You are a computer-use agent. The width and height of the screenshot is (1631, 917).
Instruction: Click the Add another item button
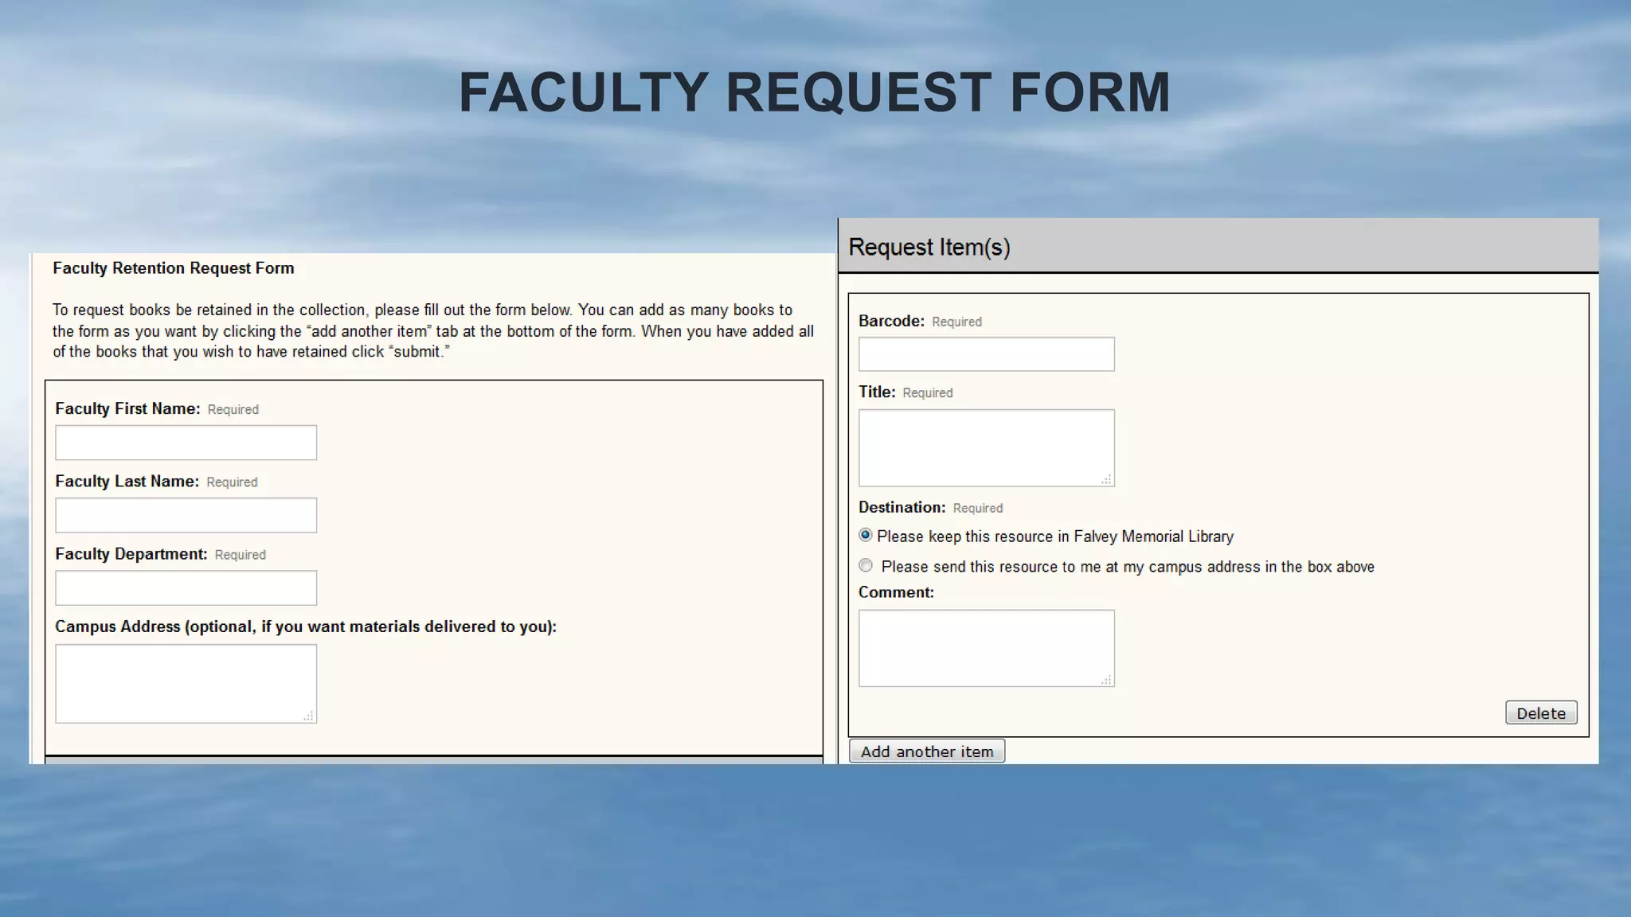(927, 751)
